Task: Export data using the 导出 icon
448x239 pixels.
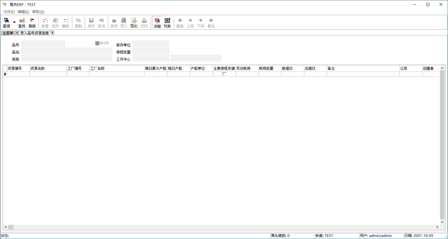Action: [x=134, y=22]
